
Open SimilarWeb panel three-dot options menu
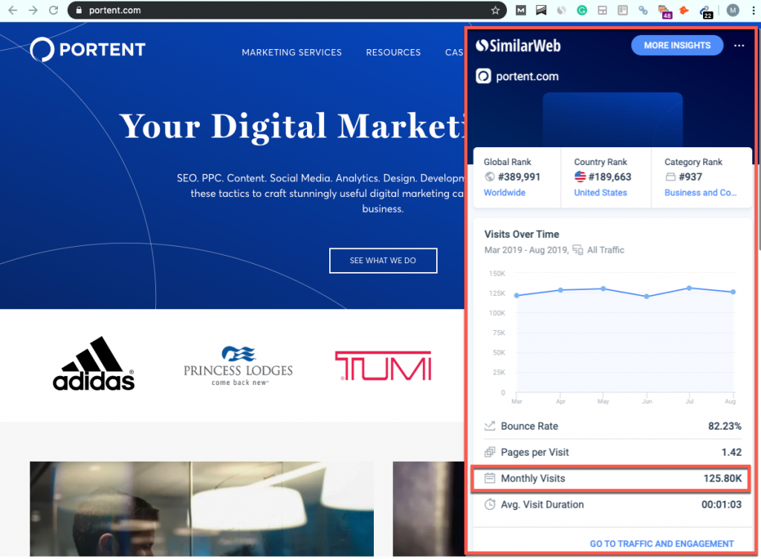[739, 45]
